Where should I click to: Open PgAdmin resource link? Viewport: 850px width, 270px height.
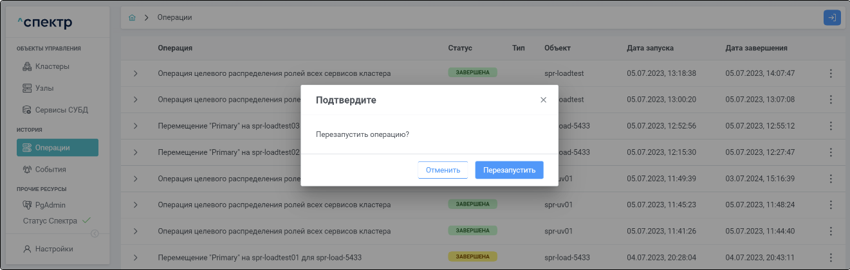(50, 205)
